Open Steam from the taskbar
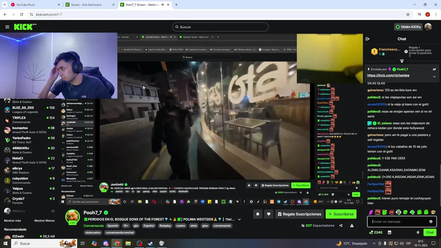Viewport: 441px width, 248px height. (x=151, y=244)
